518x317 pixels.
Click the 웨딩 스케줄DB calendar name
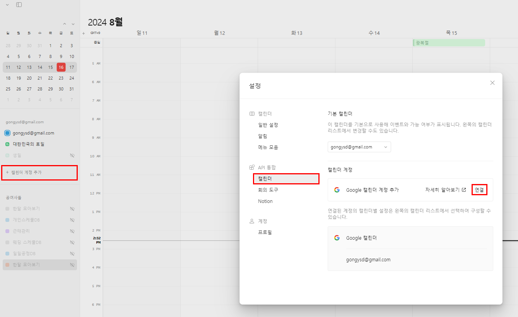pos(27,242)
